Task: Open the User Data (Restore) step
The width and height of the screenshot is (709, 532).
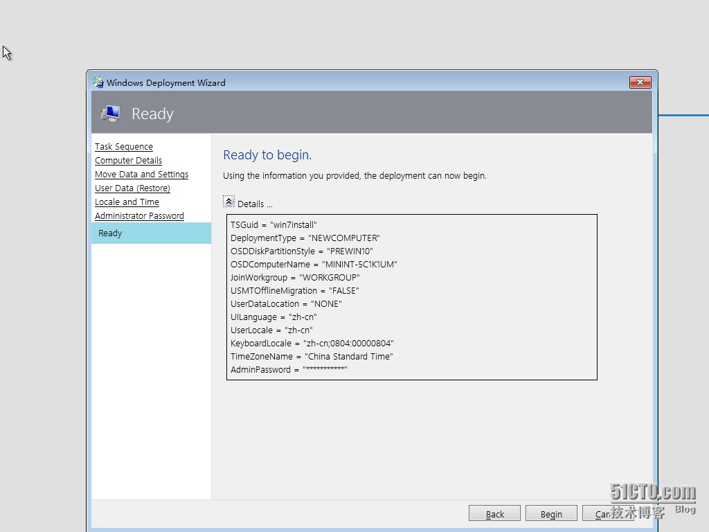Action: pos(132,188)
